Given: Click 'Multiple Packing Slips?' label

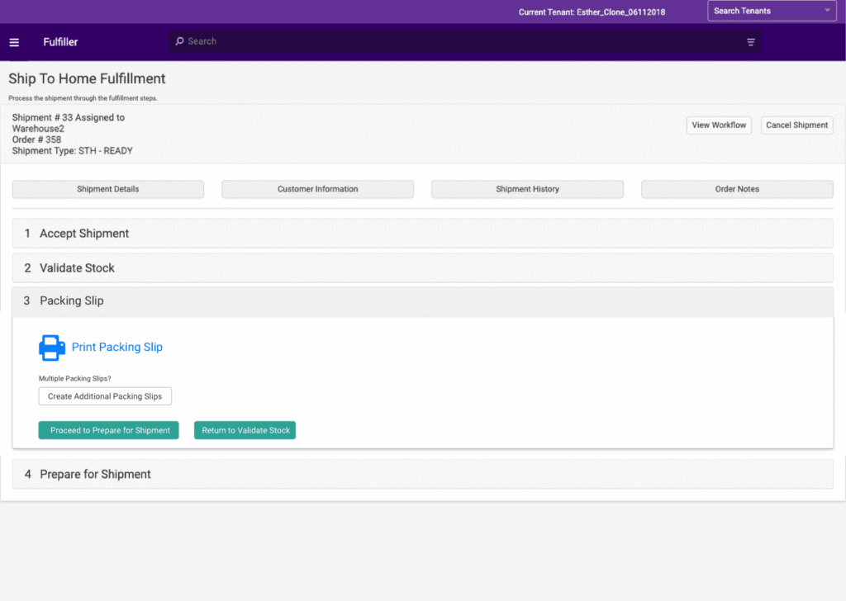Looking at the screenshot, I should 75,378.
